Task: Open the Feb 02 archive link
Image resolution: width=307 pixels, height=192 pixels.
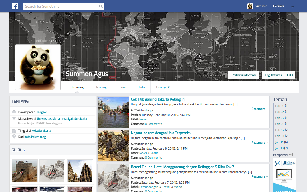Action: coord(280,130)
